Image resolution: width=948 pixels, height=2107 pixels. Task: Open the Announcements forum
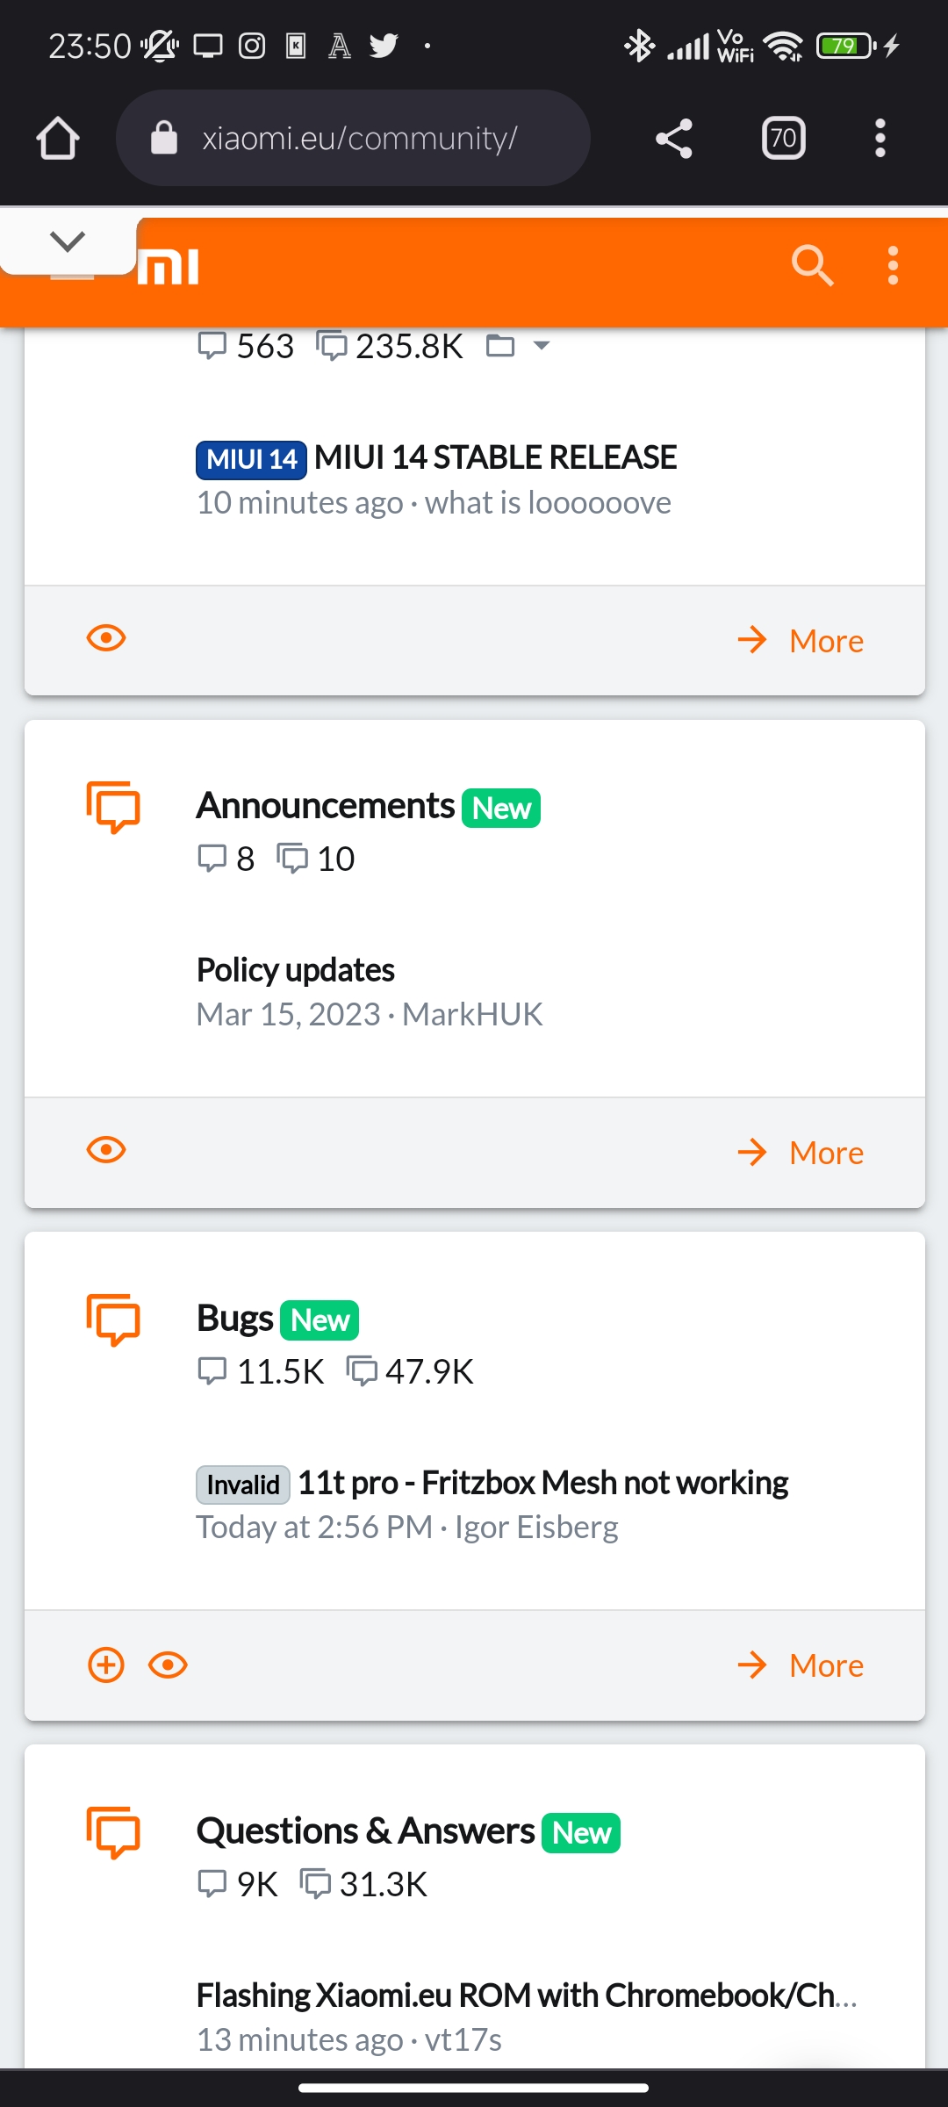click(x=326, y=806)
